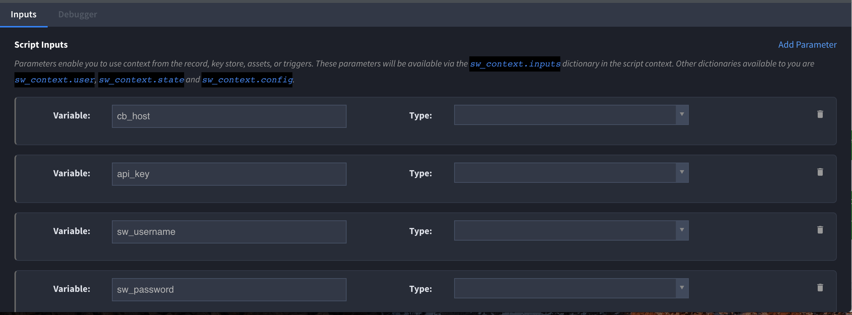This screenshot has width=852, height=315.
Task: Open the Type dropdown for cb_host
Action: click(x=571, y=115)
